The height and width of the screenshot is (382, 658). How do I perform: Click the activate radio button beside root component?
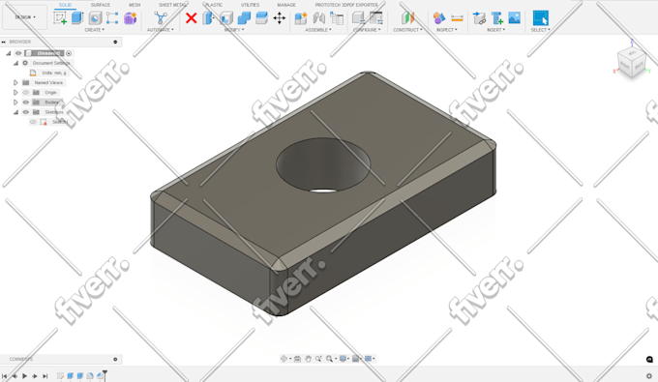point(69,53)
